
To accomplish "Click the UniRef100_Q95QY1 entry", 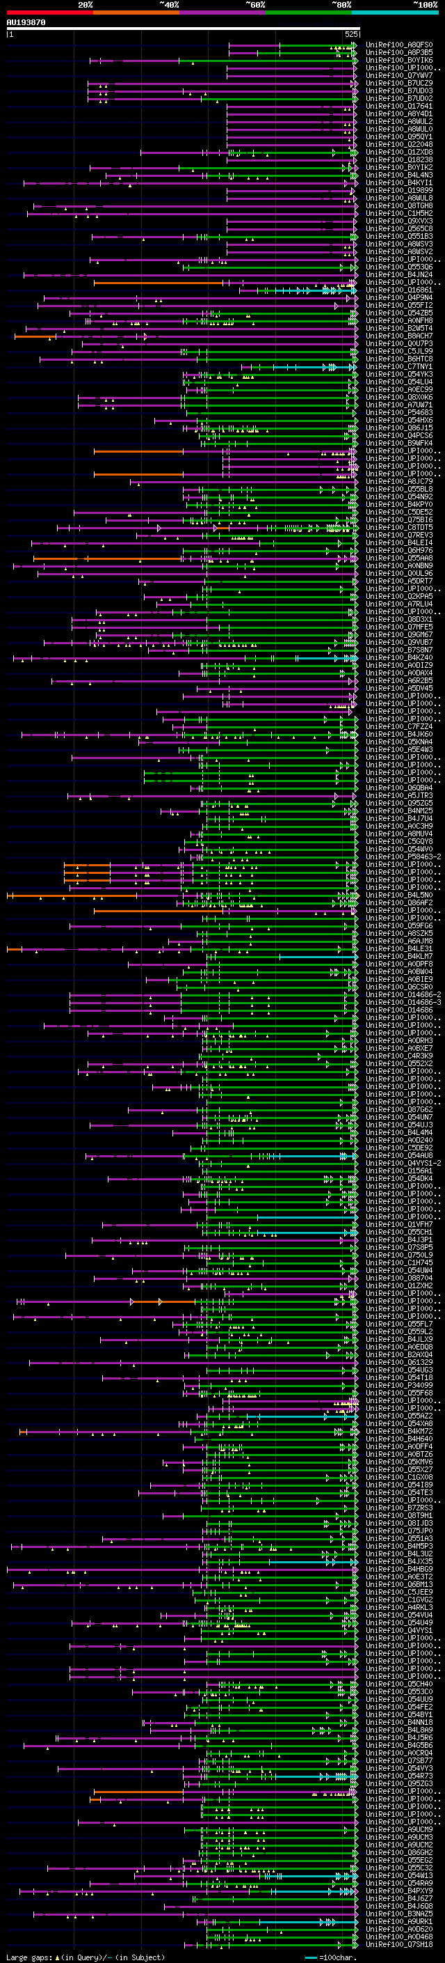I will pos(399,137).
